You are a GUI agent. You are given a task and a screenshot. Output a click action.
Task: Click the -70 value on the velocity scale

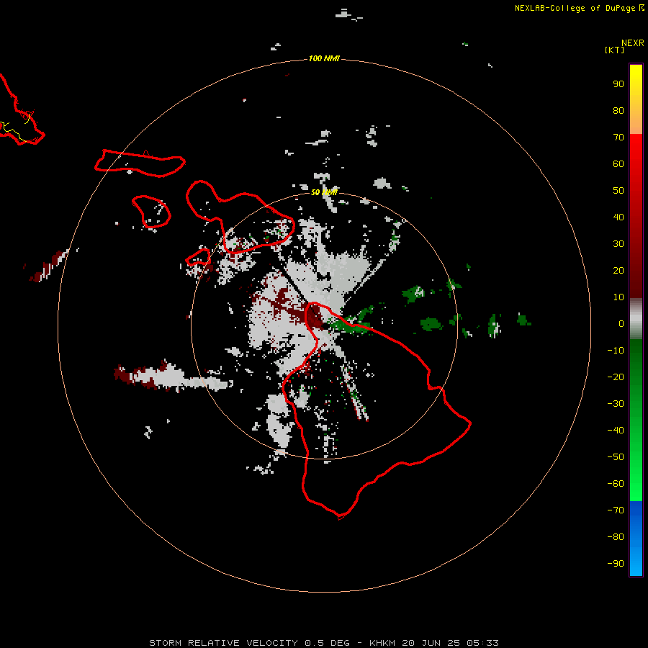point(616,510)
